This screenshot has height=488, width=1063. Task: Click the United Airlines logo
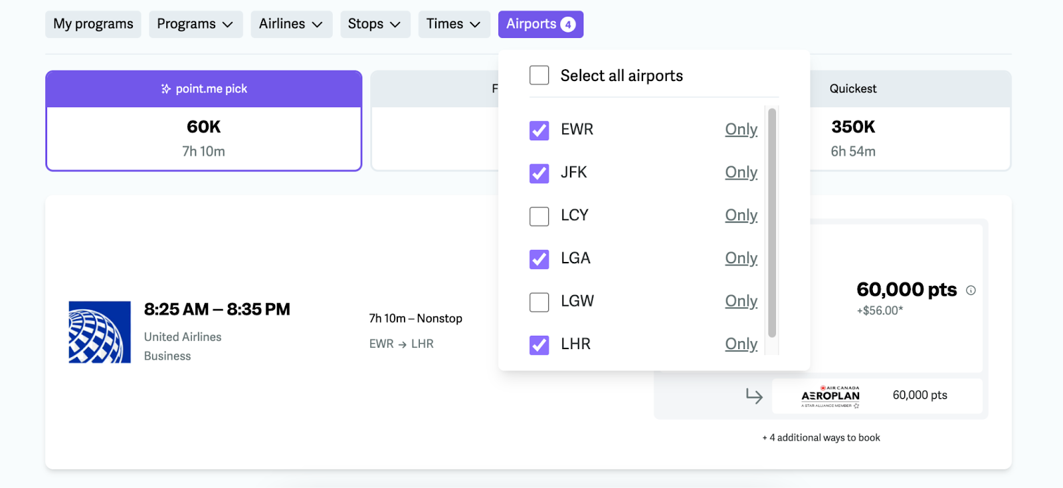point(100,332)
